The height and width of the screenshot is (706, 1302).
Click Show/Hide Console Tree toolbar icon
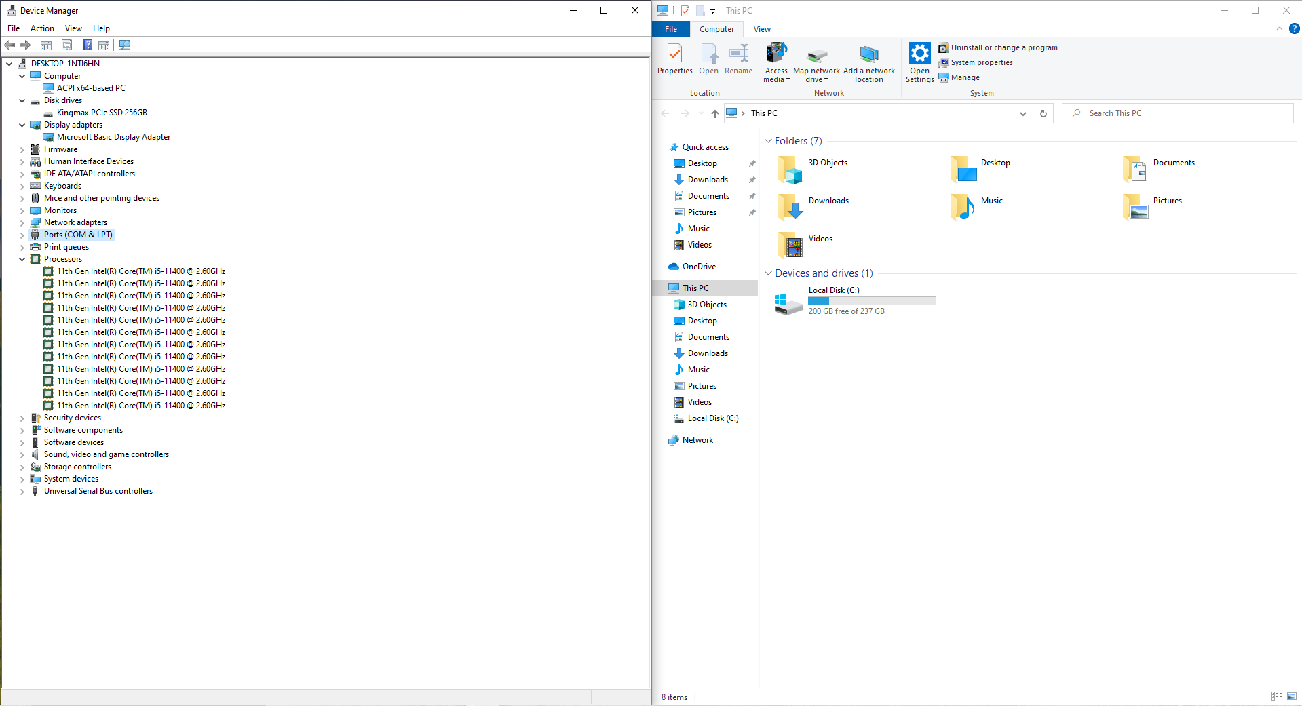click(x=46, y=45)
